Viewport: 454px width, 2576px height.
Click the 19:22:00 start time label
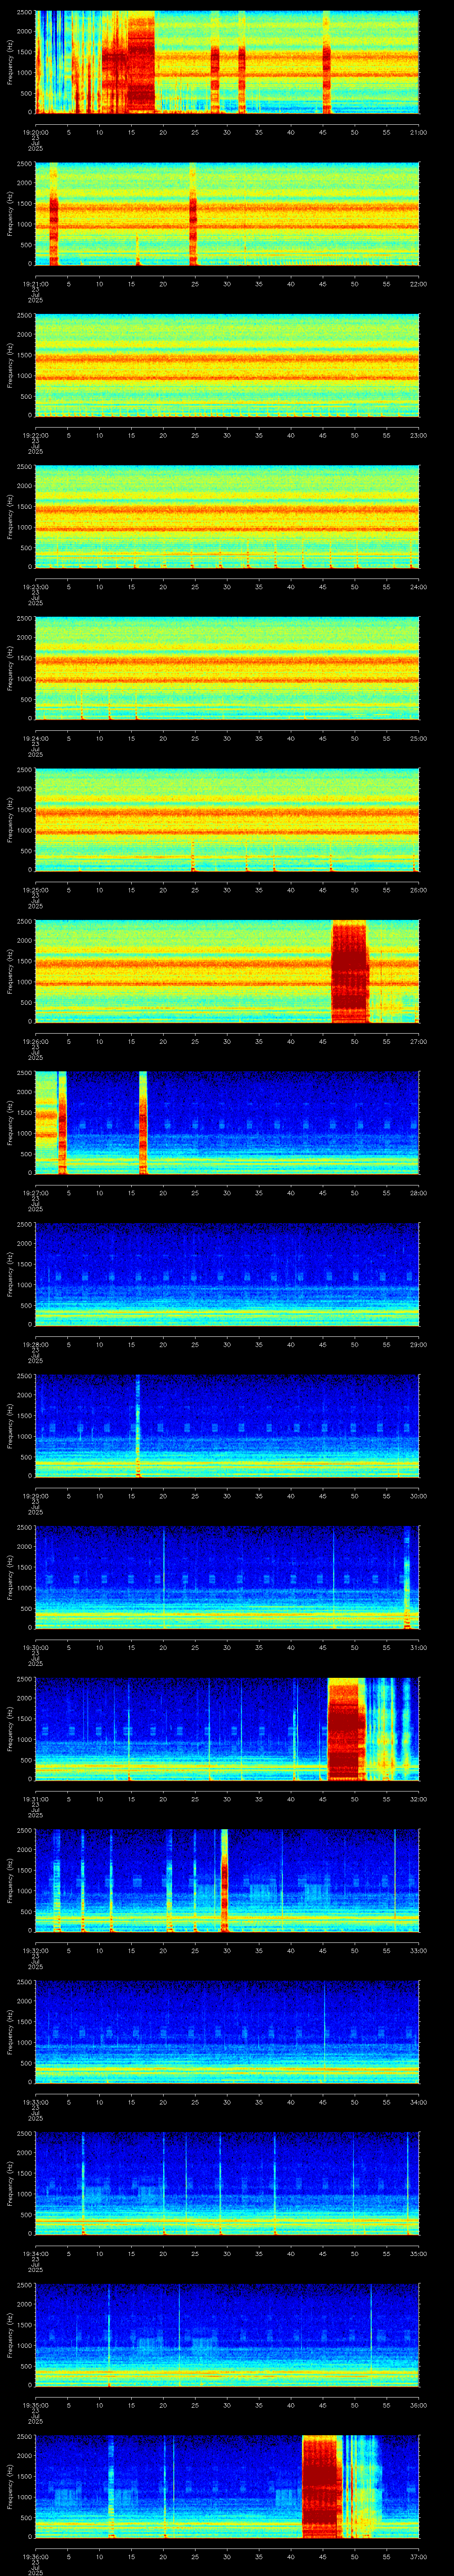[35, 435]
